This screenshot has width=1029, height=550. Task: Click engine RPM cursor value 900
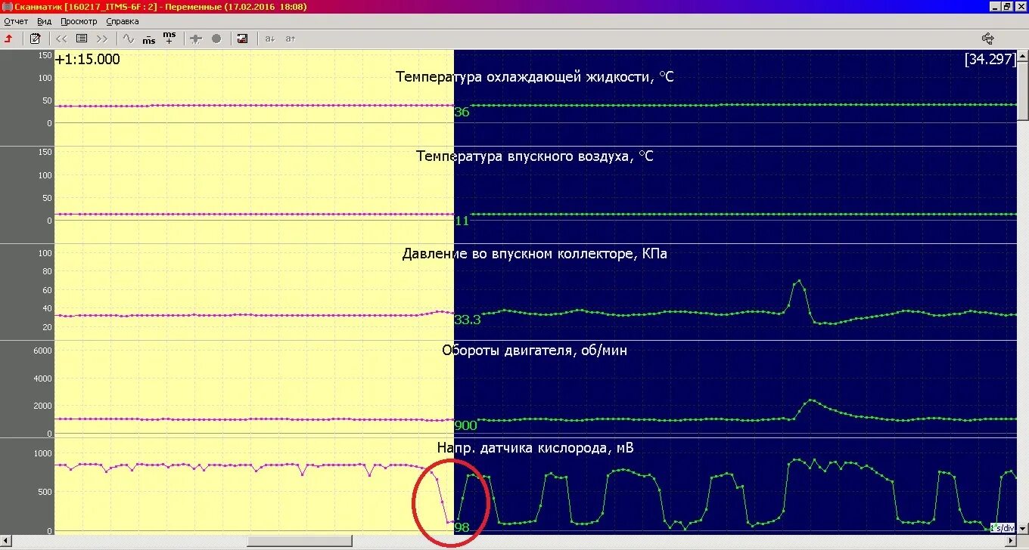point(465,425)
